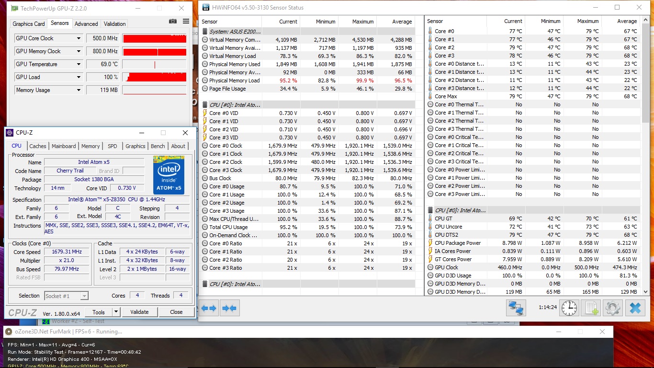Click the 8.798 W package power value
Viewport: 654px width, 368px height.
pyautogui.click(x=512, y=243)
